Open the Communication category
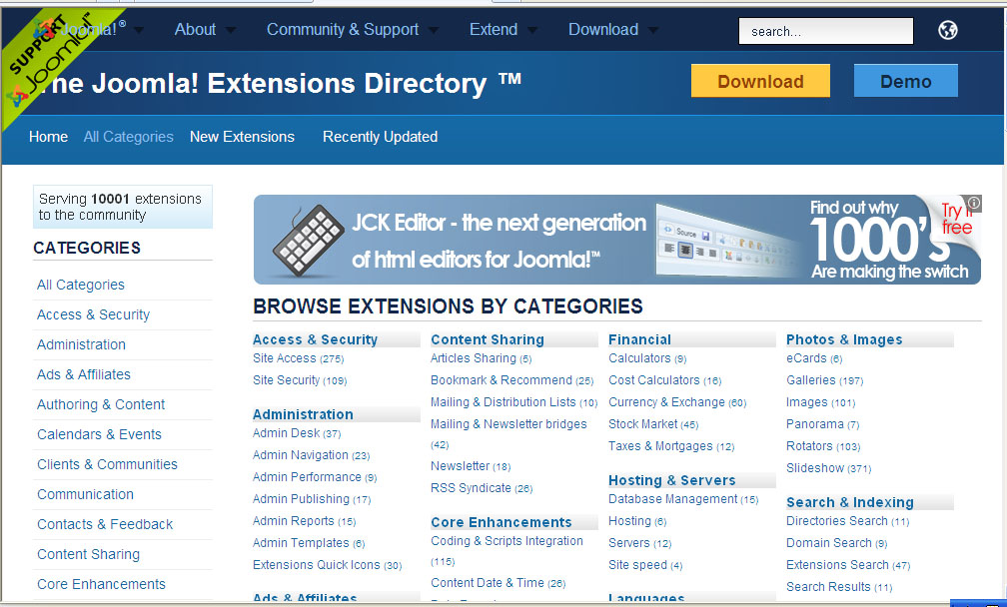Viewport: 1007px width, 607px height. 86,495
